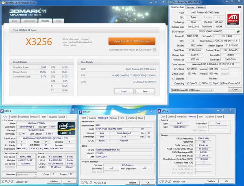Open CPU tab in right Memory CPU-Z window
This screenshot has height=186, width=244.
pyautogui.click(x=163, y=117)
